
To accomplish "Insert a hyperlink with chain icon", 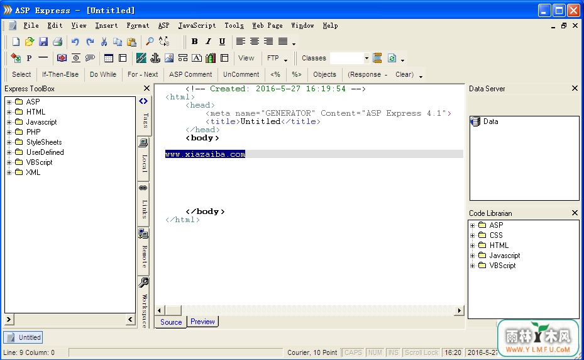I will point(141,58).
